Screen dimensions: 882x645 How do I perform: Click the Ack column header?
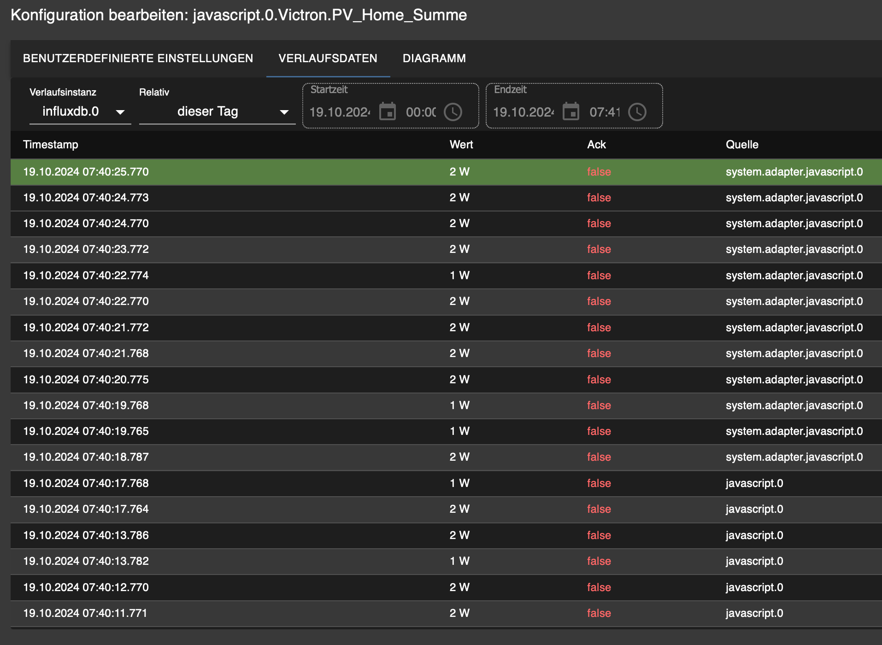pyautogui.click(x=596, y=145)
